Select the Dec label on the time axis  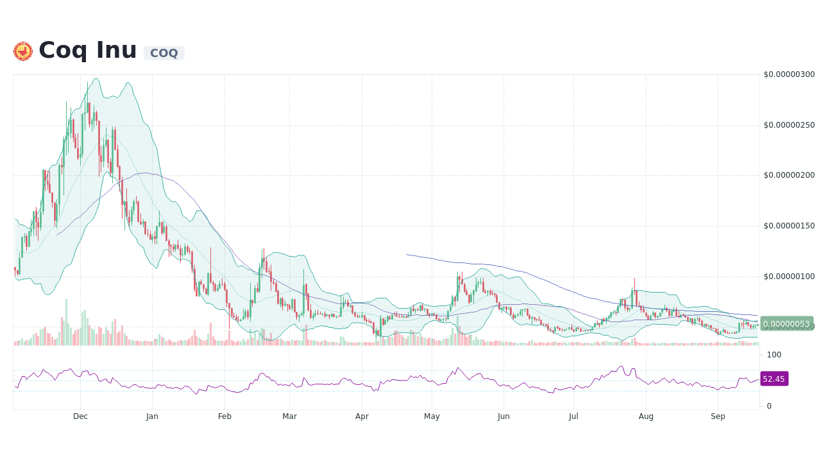pyautogui.click(x=80, y=416)
